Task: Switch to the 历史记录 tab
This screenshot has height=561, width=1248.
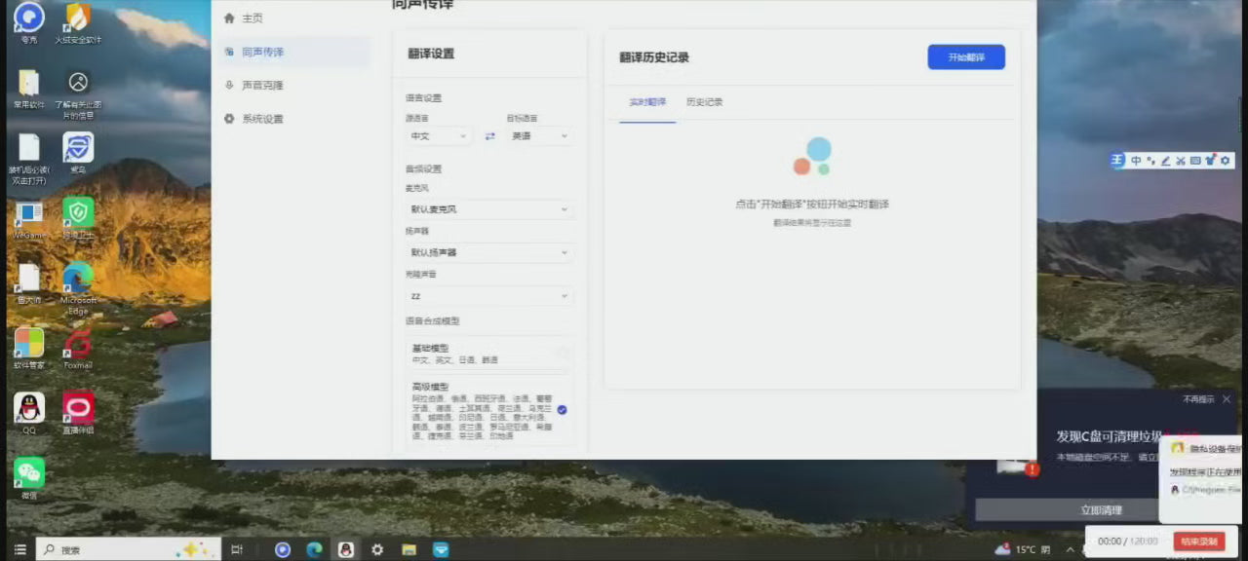Action: click(x=704, y=102)
